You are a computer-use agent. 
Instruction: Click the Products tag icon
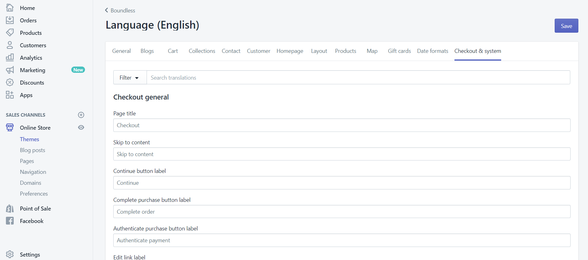(x=10, y=33)
